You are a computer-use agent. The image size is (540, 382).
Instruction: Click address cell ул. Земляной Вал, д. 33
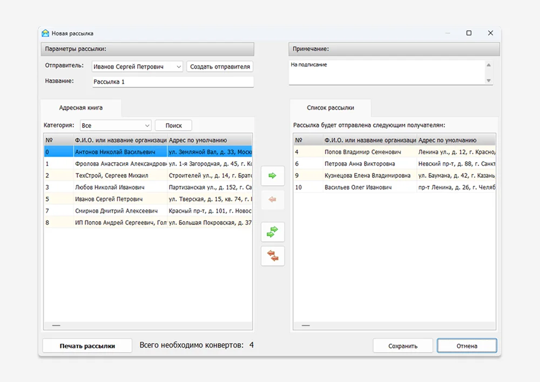tap(210, 152)
